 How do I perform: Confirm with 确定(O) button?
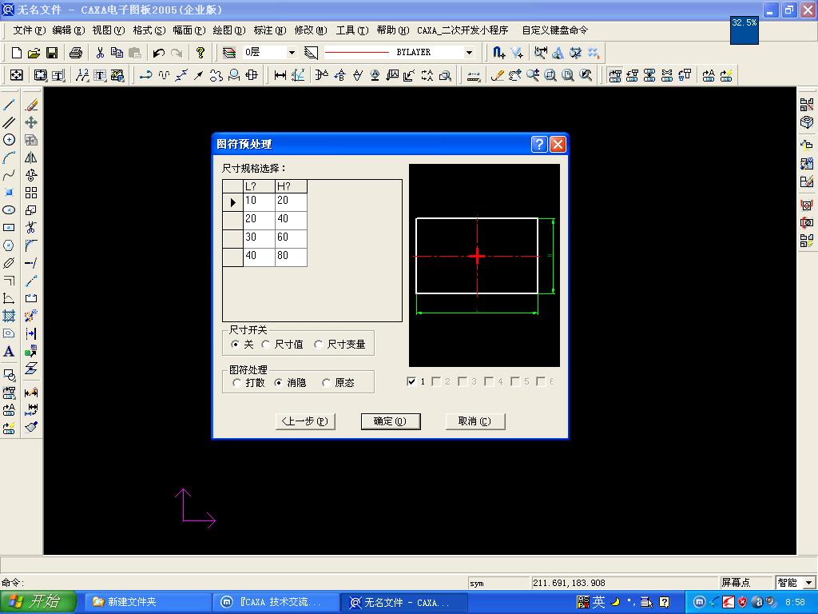tap(391, 421)
